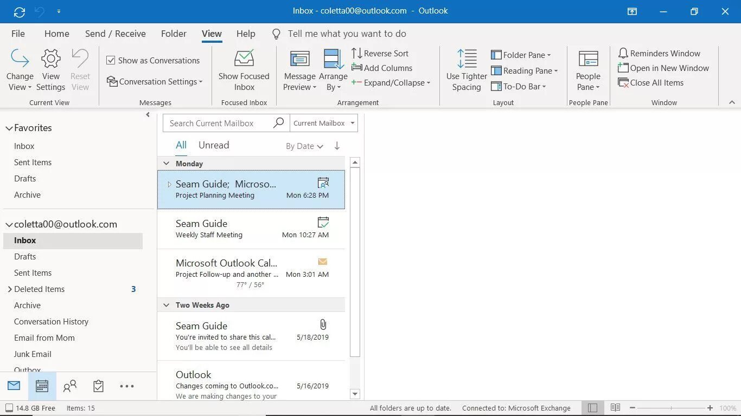This screenshot has height=416, width=741.
Task: Open Conversation Settings dropdown
Action: click(155, 82)
